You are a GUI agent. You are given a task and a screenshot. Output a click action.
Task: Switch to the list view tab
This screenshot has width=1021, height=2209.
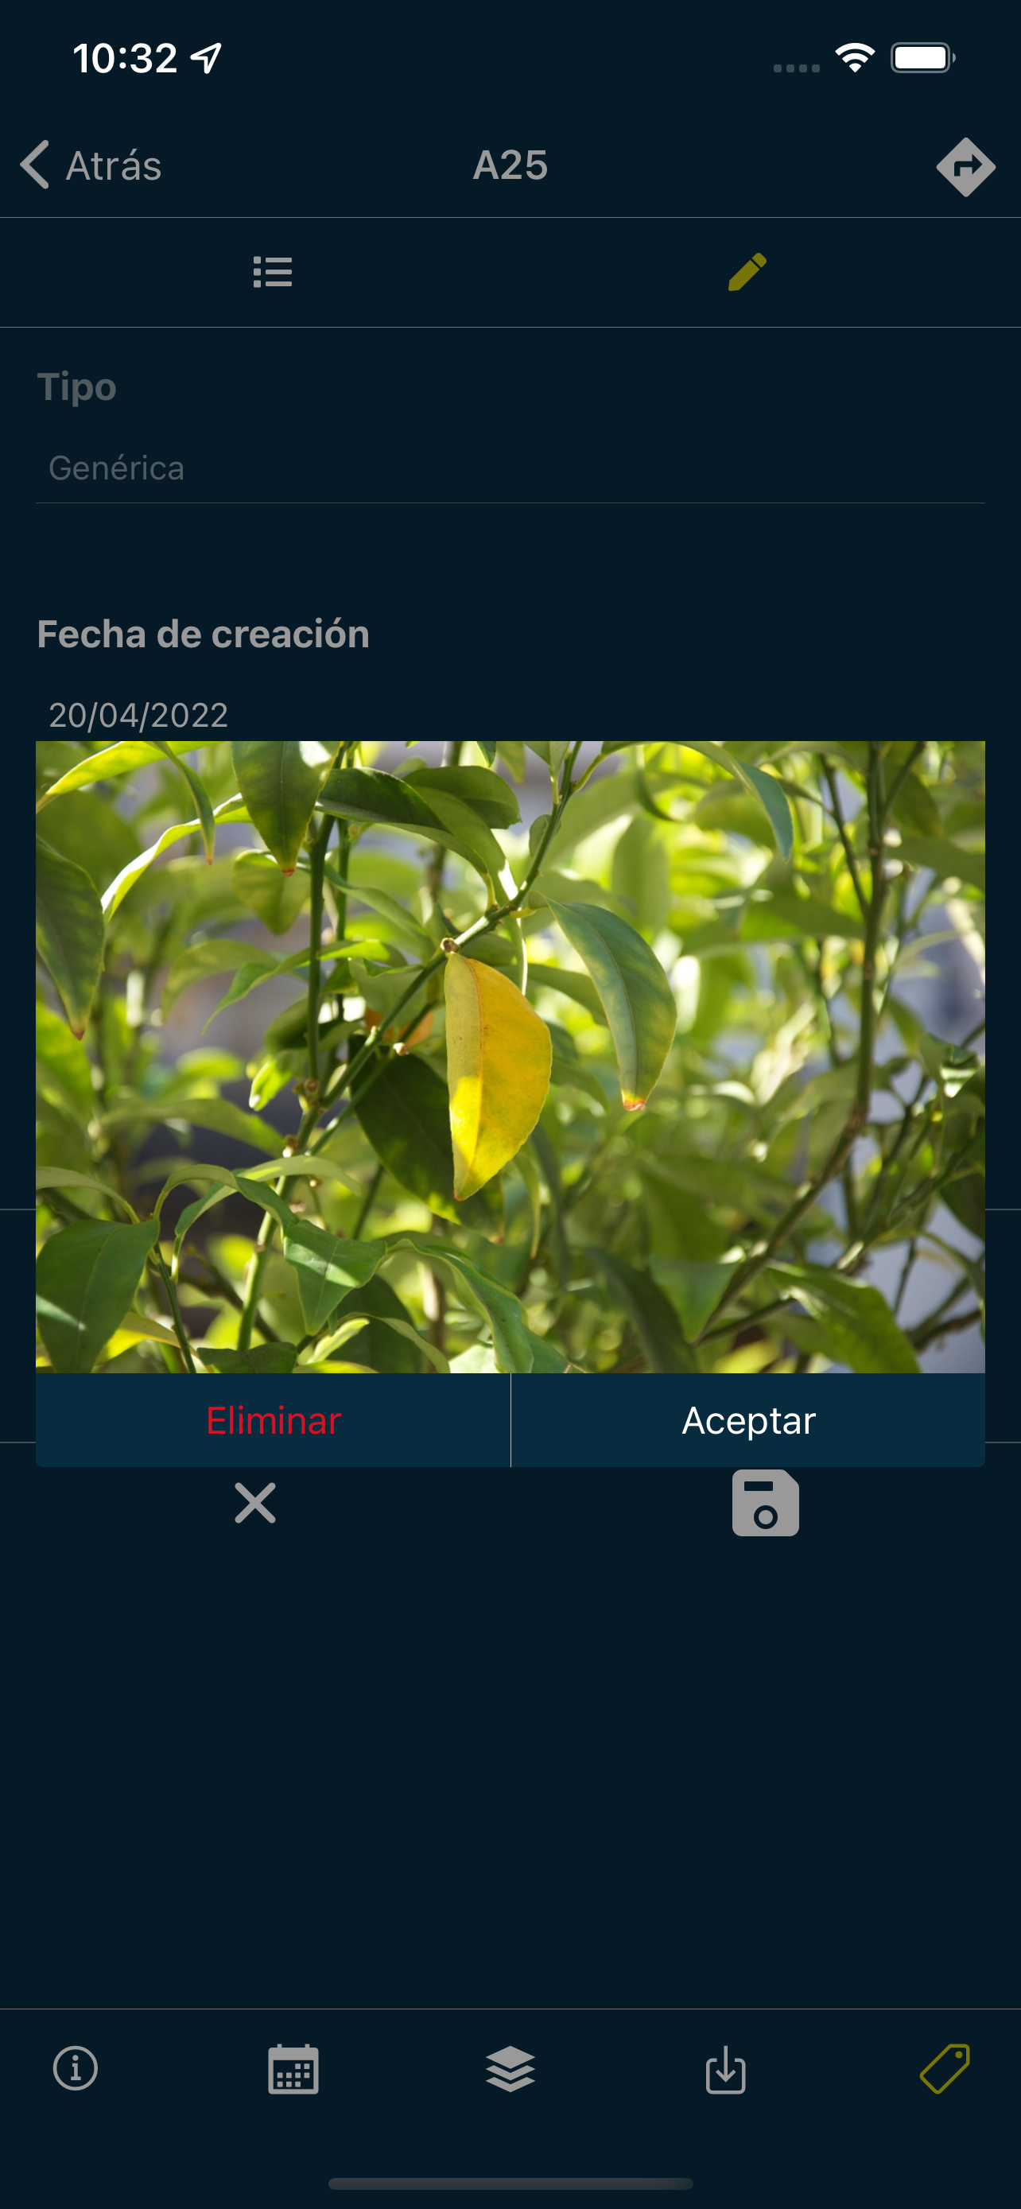(273, 272)
